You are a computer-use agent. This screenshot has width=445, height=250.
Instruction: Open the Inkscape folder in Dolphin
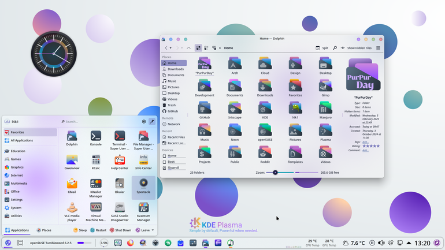coord(235,110)
